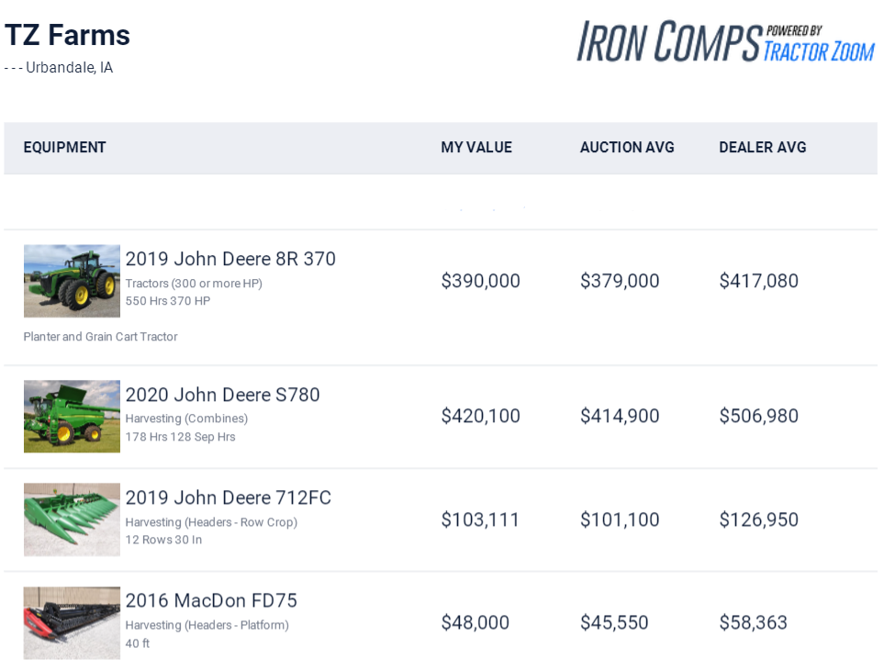Click the Planter and Grain Cart Tractor note
The height and width of the screenshot is (670, 884).
(x=100, y=337)
